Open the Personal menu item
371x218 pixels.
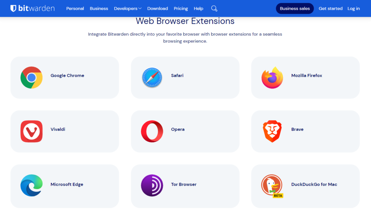click(x=75, y=8)
